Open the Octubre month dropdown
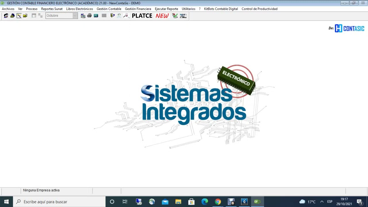 pyautogui.click(x=75, y=16)
